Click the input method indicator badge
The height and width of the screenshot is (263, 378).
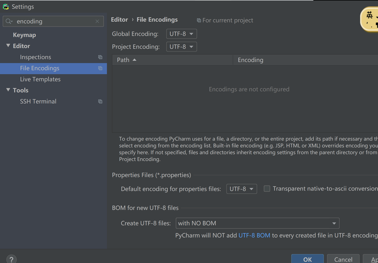click(x=370, y=19)
